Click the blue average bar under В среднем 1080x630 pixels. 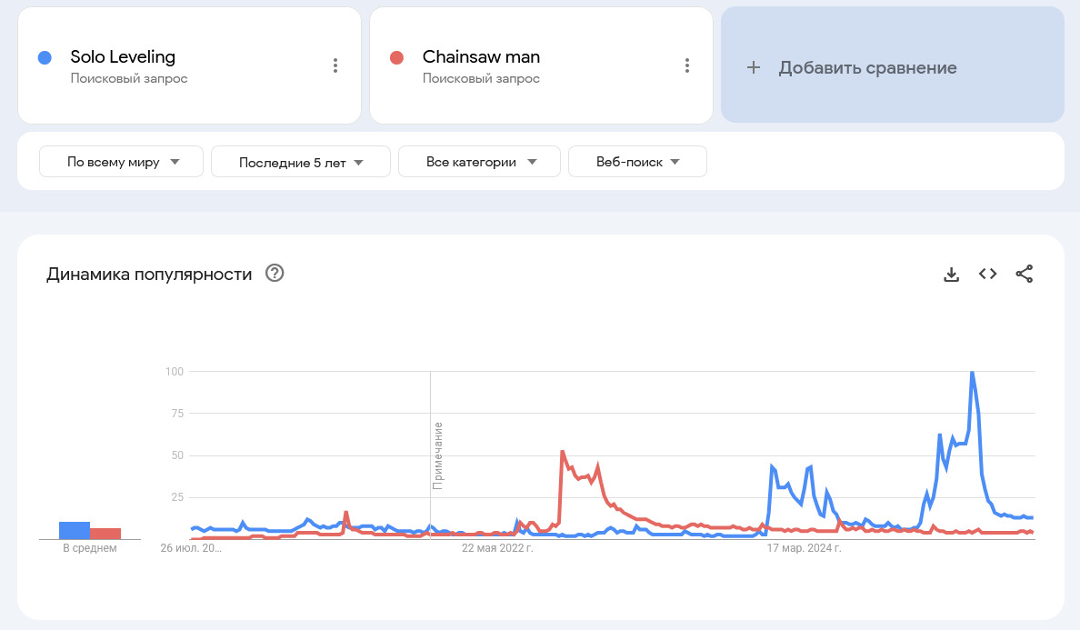(75, 530)
